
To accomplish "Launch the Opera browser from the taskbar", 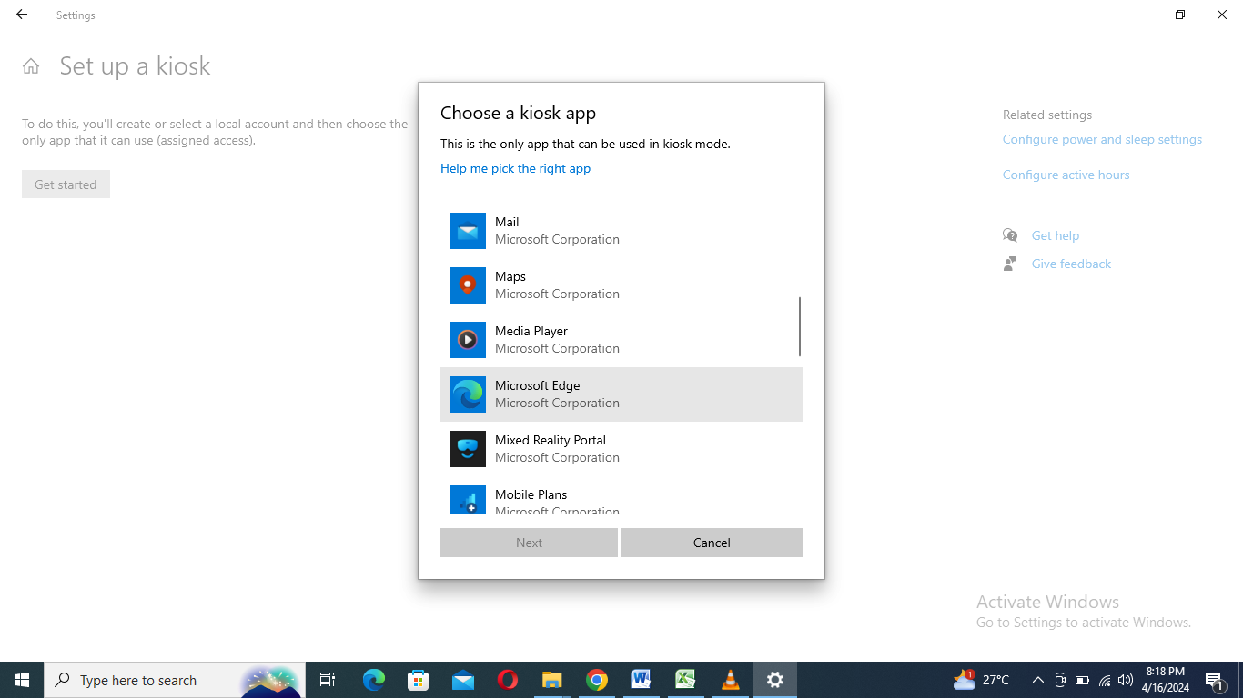I will tap(507, 679).
